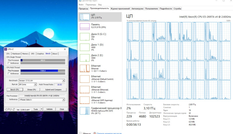Enable Reference checkbox under CPU Multi Thread
Viewport: 233px width, 134px height.
[8, 73]
